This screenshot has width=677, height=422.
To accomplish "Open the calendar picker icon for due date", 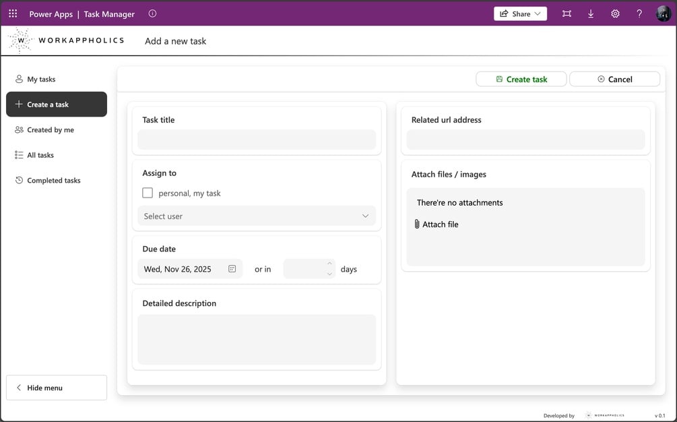I will (232, 269).
